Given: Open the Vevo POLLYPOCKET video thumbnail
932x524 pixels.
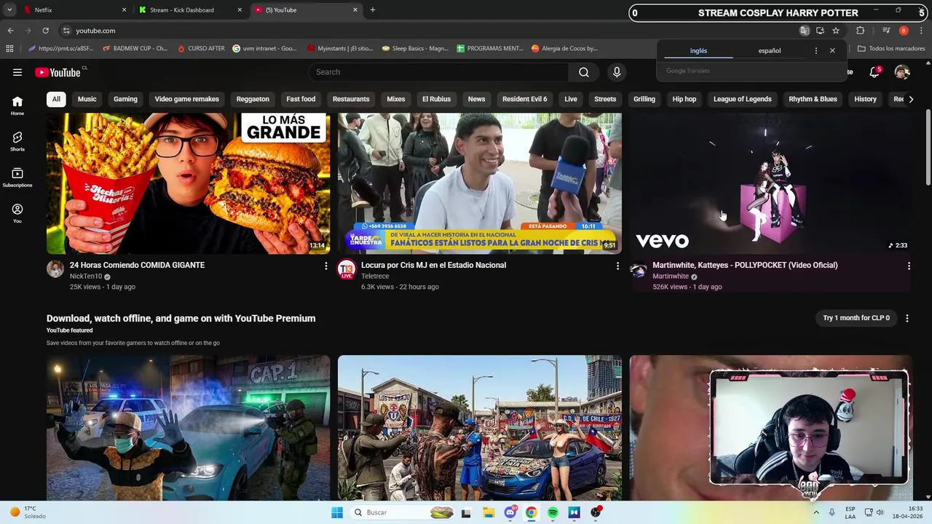Looking at the screenshot, I should (770, 183).
